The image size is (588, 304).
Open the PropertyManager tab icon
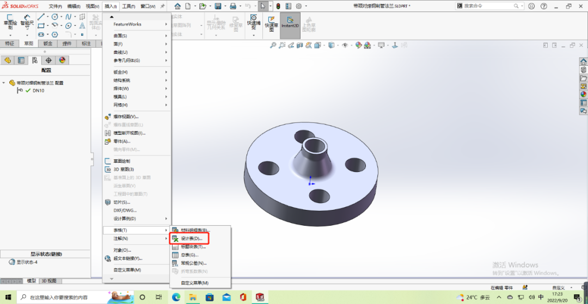[21, 60]
